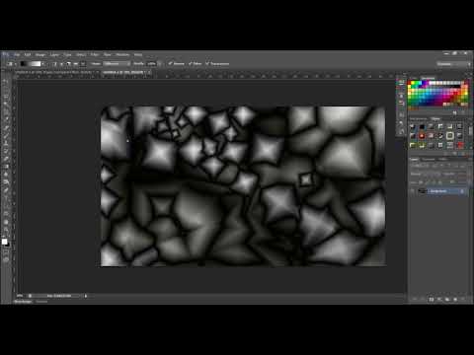Hide the Background layer eye
474x355 pixels.
pos(413,191)
